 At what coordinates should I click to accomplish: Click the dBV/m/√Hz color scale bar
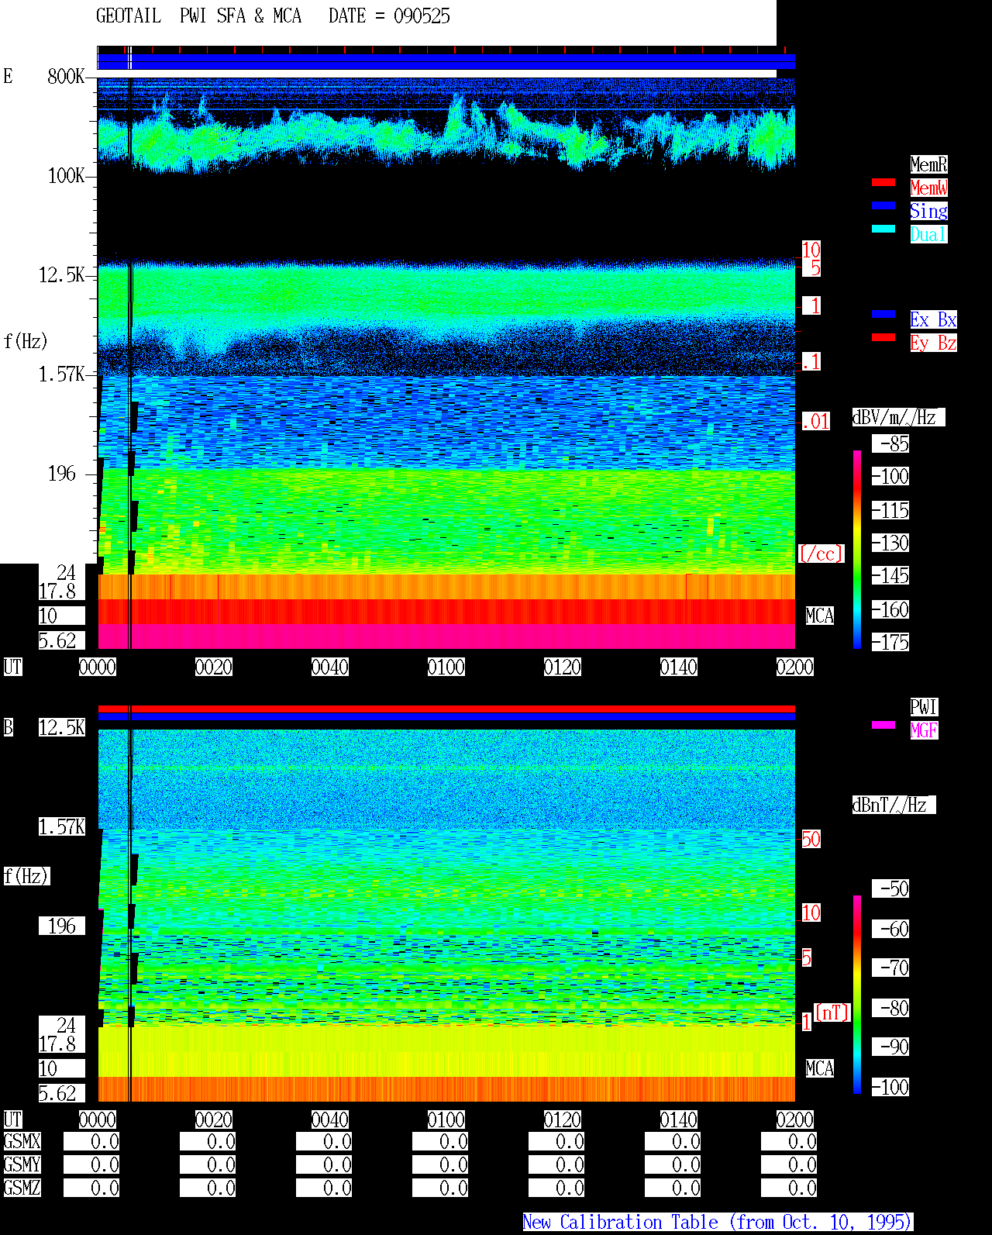(x=857, y=549)
